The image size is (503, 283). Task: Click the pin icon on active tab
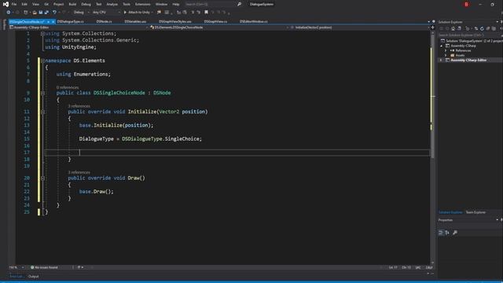pyautogui.click(x=49, y=21)
